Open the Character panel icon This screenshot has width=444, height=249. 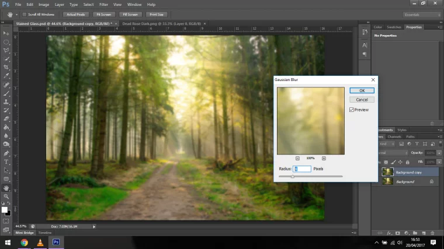tap(365, 45)
